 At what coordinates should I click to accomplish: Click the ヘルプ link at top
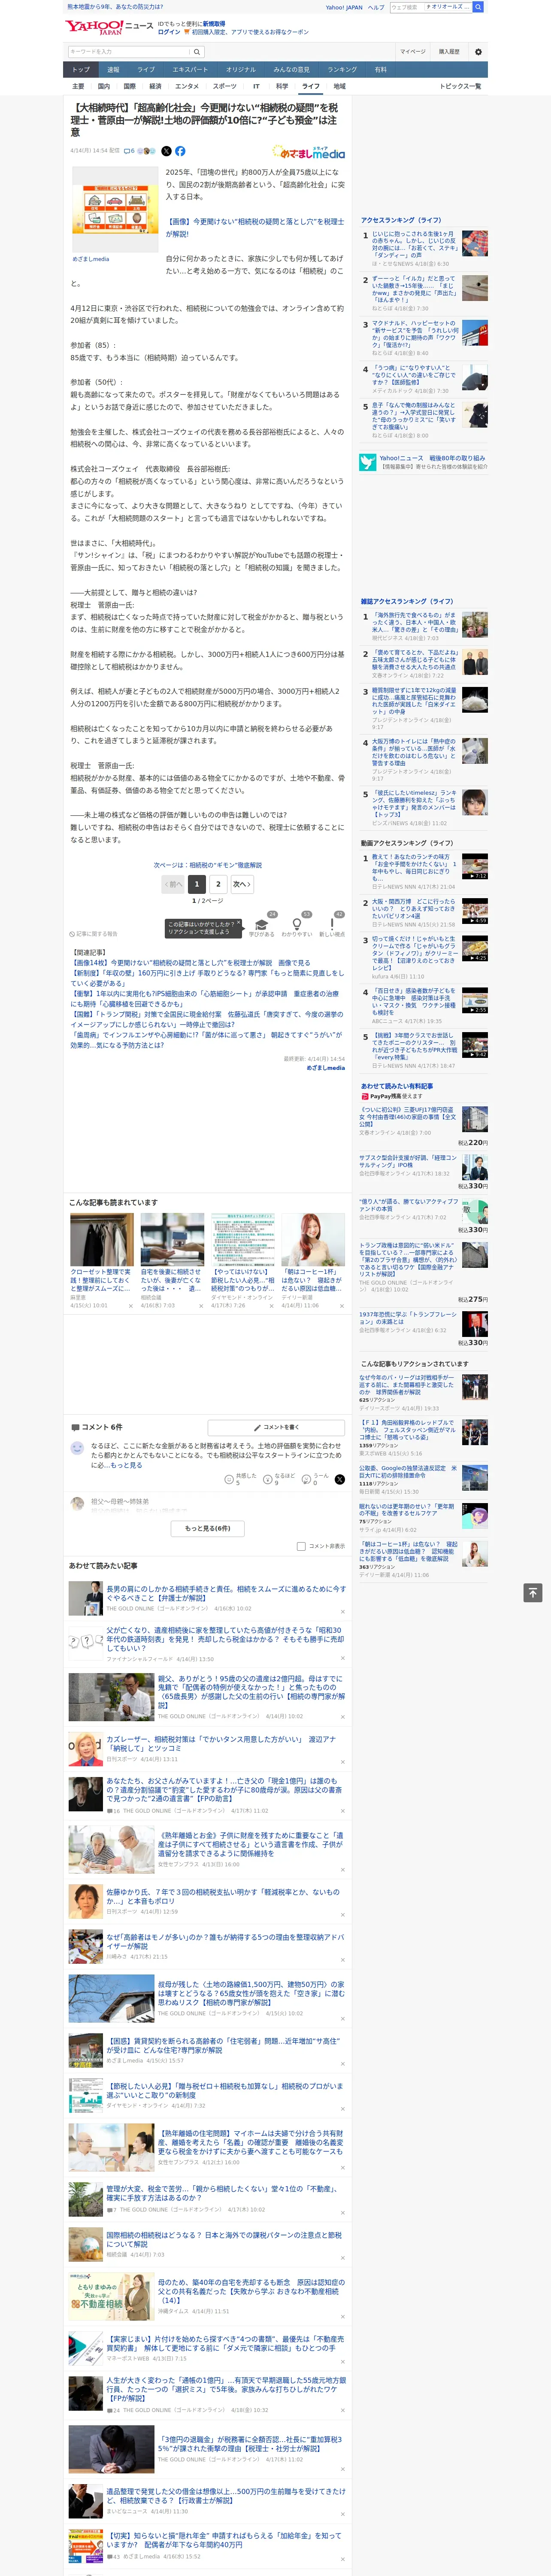pyautogui.click(x=376, y=7)
